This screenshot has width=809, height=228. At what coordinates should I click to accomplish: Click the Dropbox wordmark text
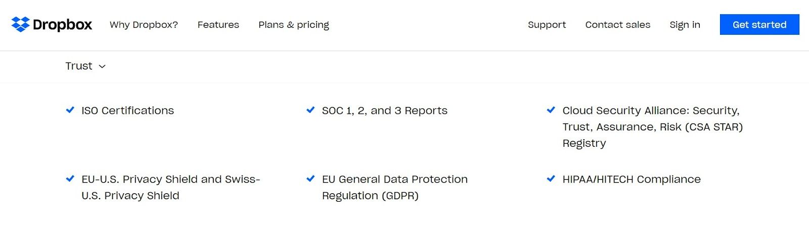62,25
